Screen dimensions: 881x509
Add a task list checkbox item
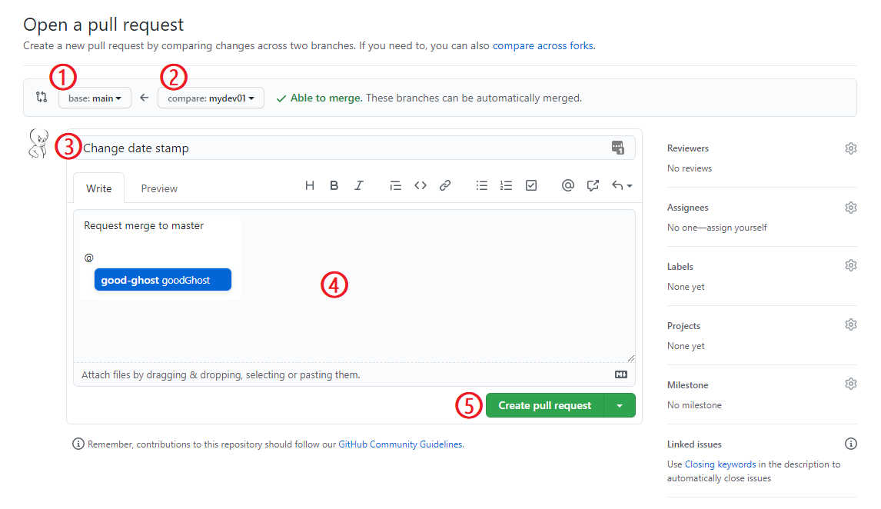pos(530,185)
